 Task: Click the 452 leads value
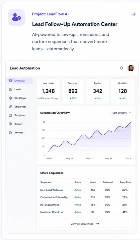point(93,190)
